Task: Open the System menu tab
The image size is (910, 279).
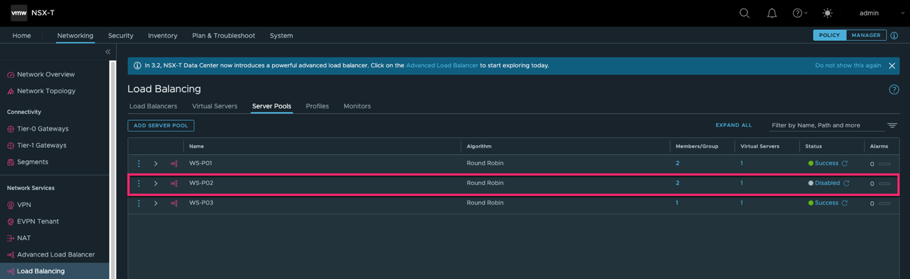Action: click(x=281, y=36)
